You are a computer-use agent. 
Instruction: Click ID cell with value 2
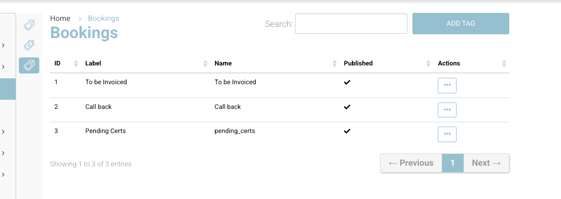pos(56,107)
